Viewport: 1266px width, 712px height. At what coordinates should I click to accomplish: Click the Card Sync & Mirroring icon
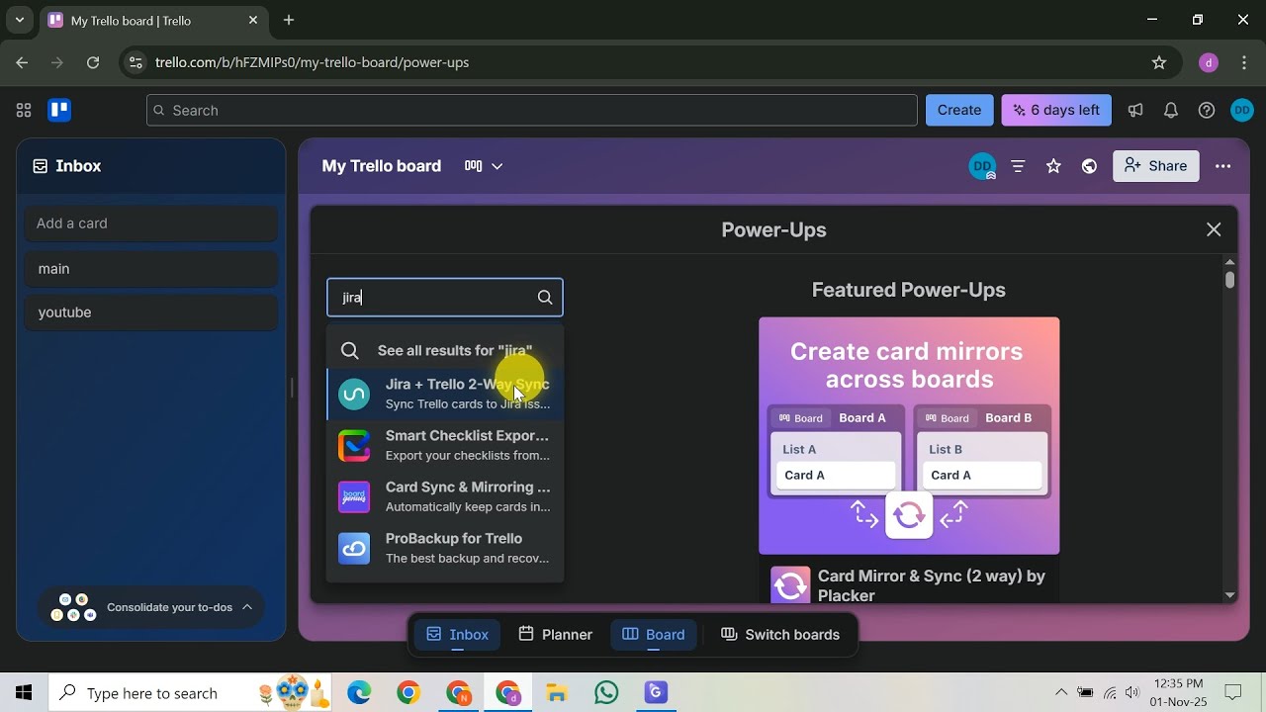[354, 496]
